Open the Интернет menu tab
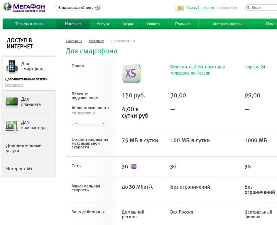Viewport: 277px width, 225px height. pyautogui.click(x=73, y=24)
